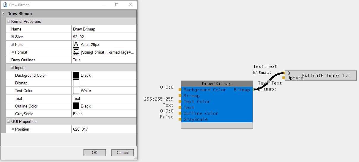Image resolution: width=359 pixels, height=162 pixels.
Task: Click the Draw Bitmap window title icon
Action: (x=5, y=5)
